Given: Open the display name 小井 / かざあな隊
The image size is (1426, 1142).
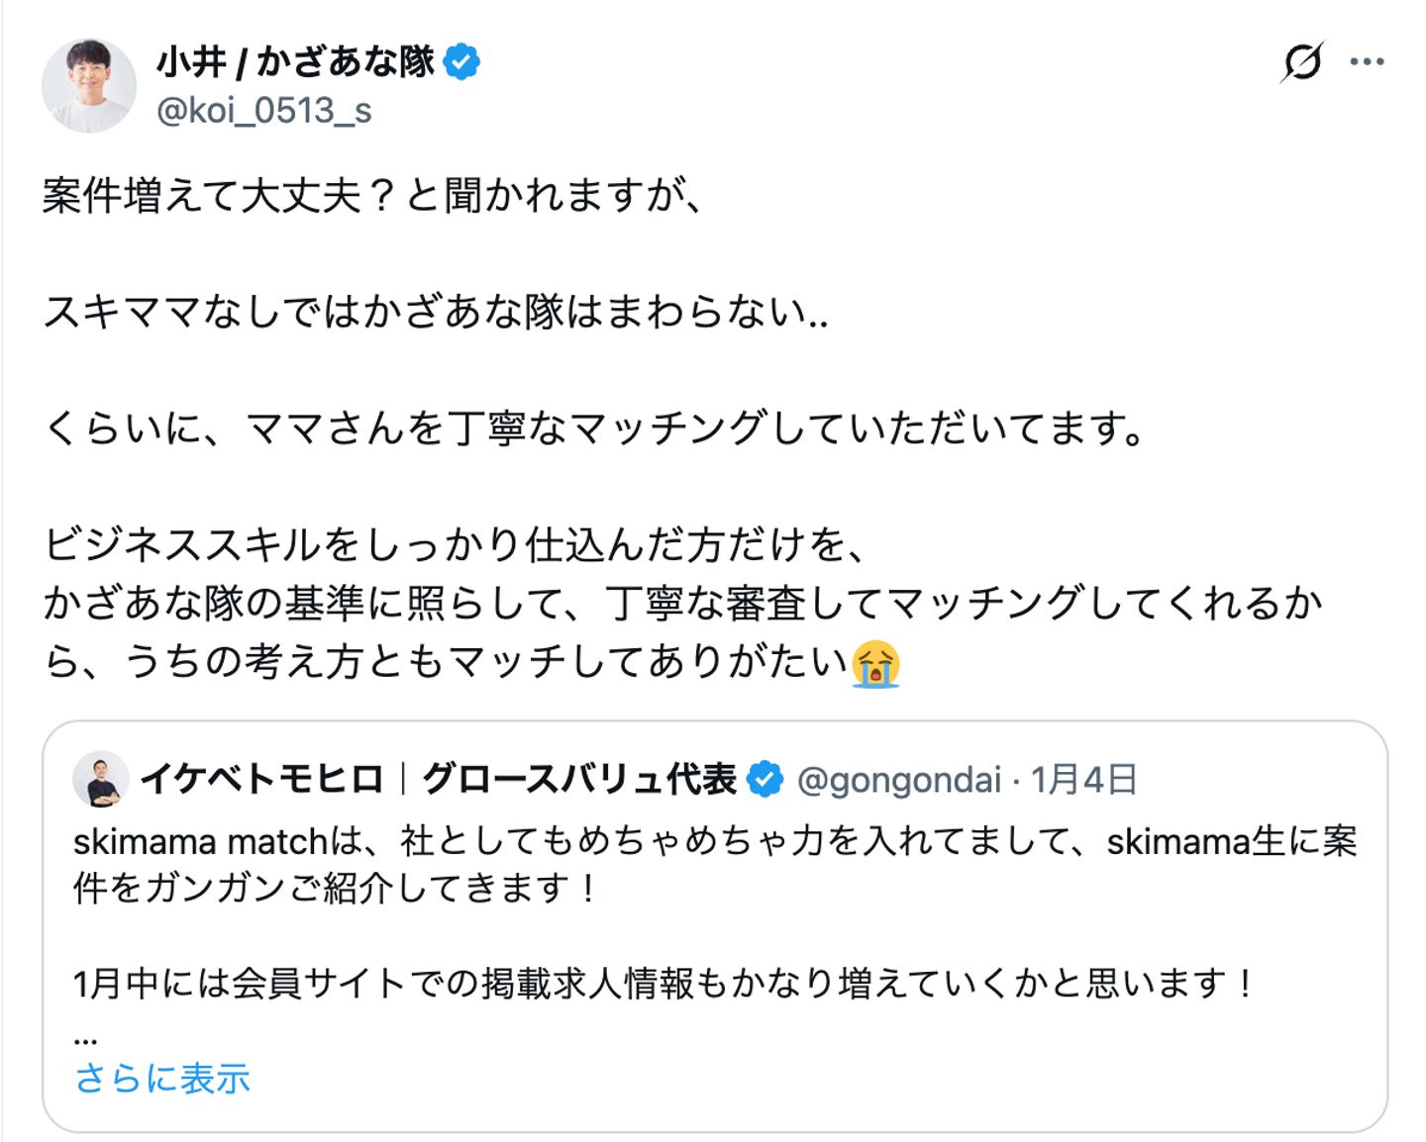Looking at the screenshot, I should click(295, 61).
